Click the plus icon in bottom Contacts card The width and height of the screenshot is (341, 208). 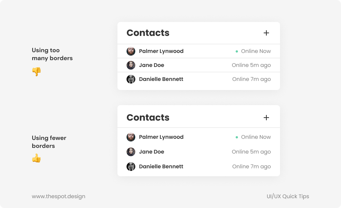pyautogui.click(x=266, y=118)
